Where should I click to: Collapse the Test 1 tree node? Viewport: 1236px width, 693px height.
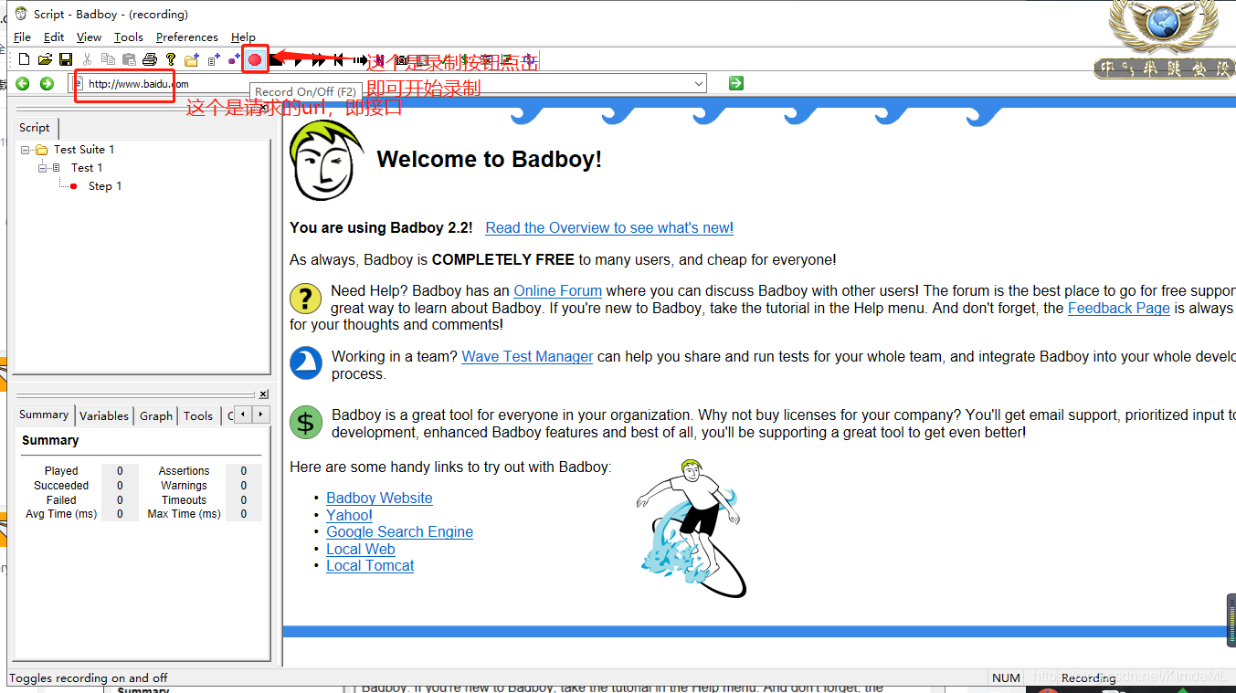coord(43,168)
